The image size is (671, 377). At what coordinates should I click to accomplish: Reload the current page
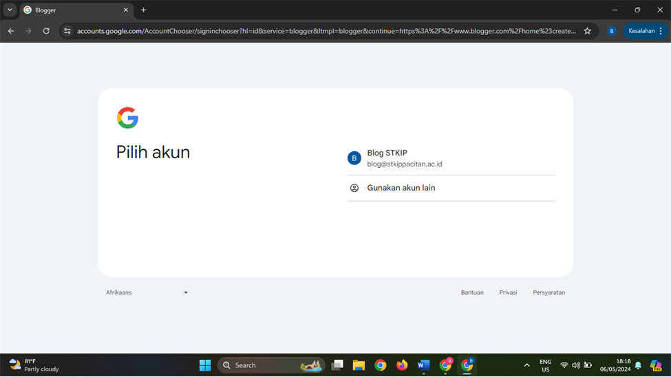coord(46,31)
